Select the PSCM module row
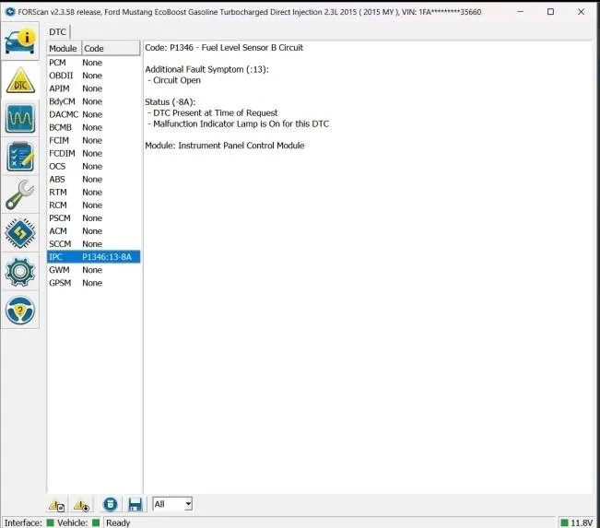Viewport: 600px width, 528px height. coord(93,218)
